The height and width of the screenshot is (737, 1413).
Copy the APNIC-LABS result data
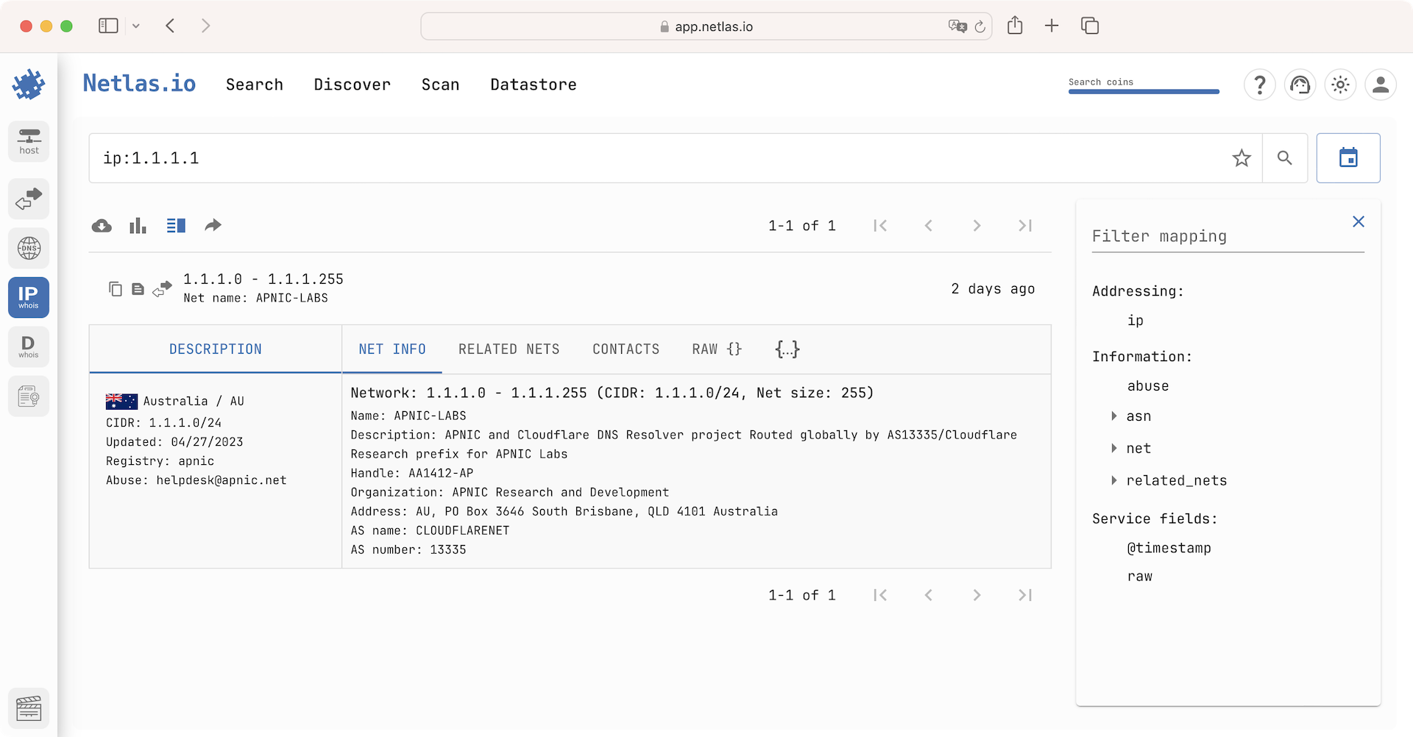pyautogui.click(x=116, y=288)
